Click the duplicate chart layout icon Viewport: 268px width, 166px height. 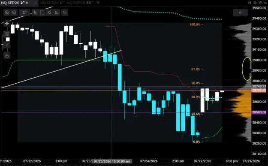coord(65,12)
